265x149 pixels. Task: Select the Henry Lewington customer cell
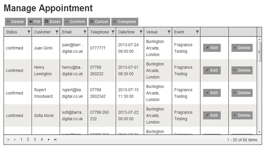[x=46, y=71]
